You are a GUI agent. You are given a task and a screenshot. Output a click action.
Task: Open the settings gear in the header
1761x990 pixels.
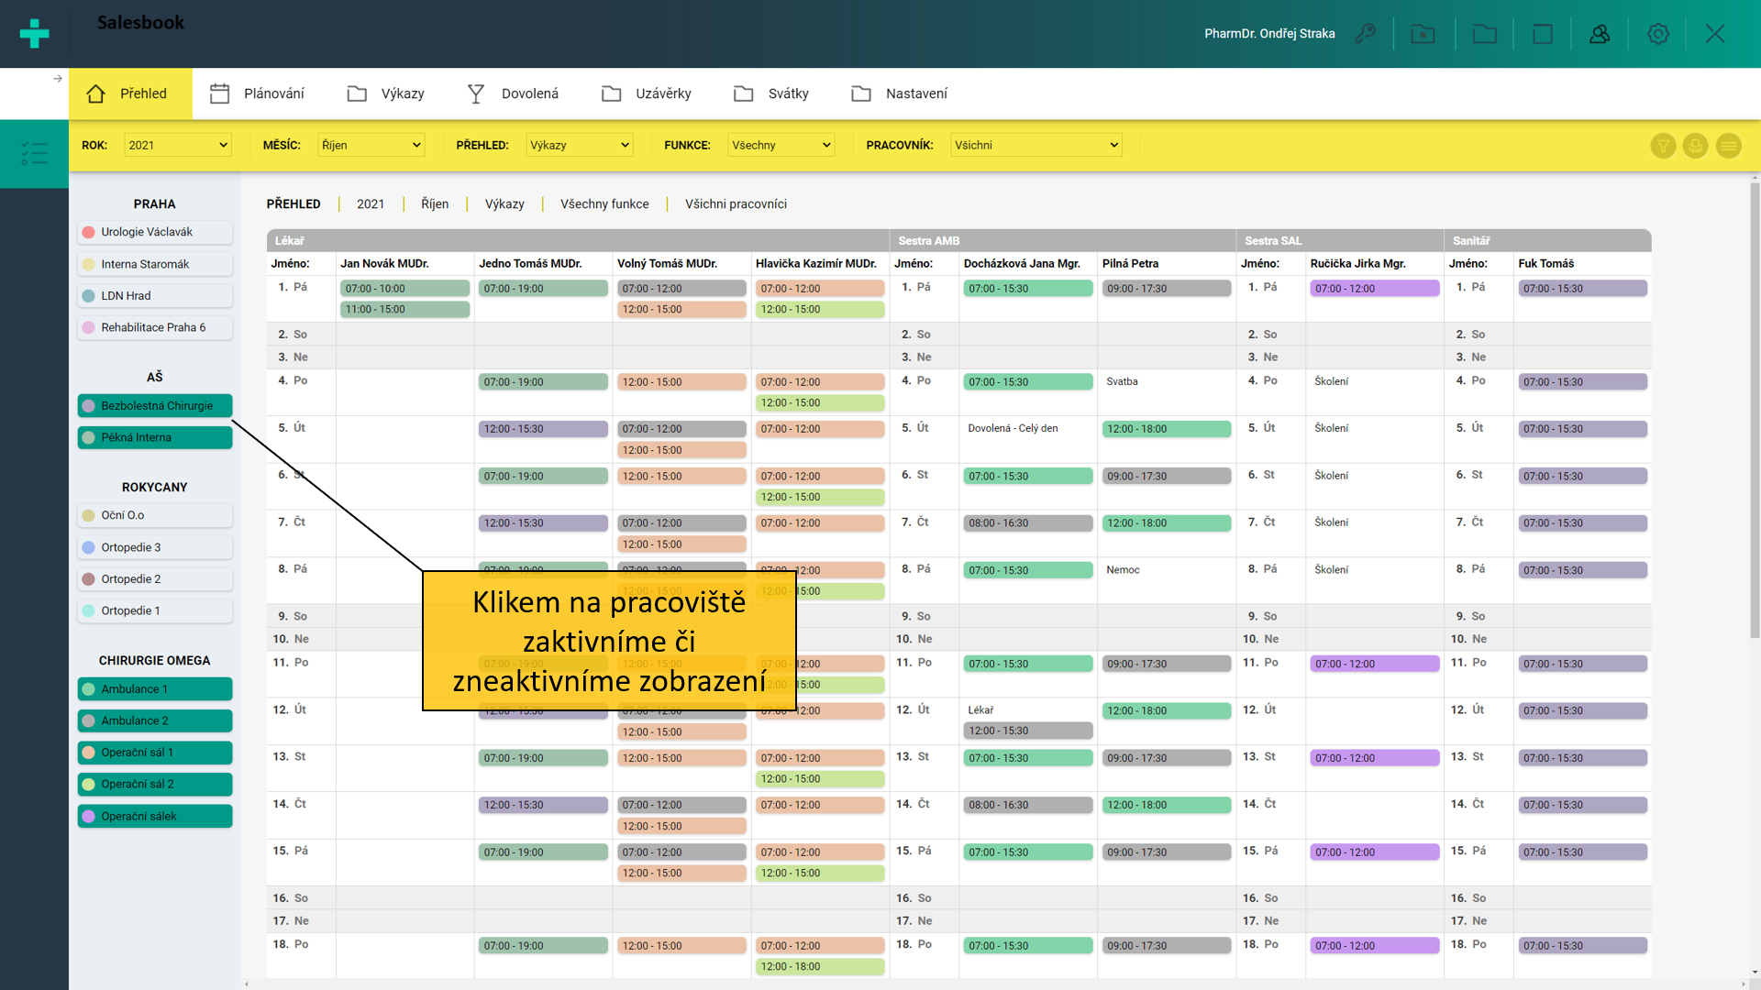1657,34
